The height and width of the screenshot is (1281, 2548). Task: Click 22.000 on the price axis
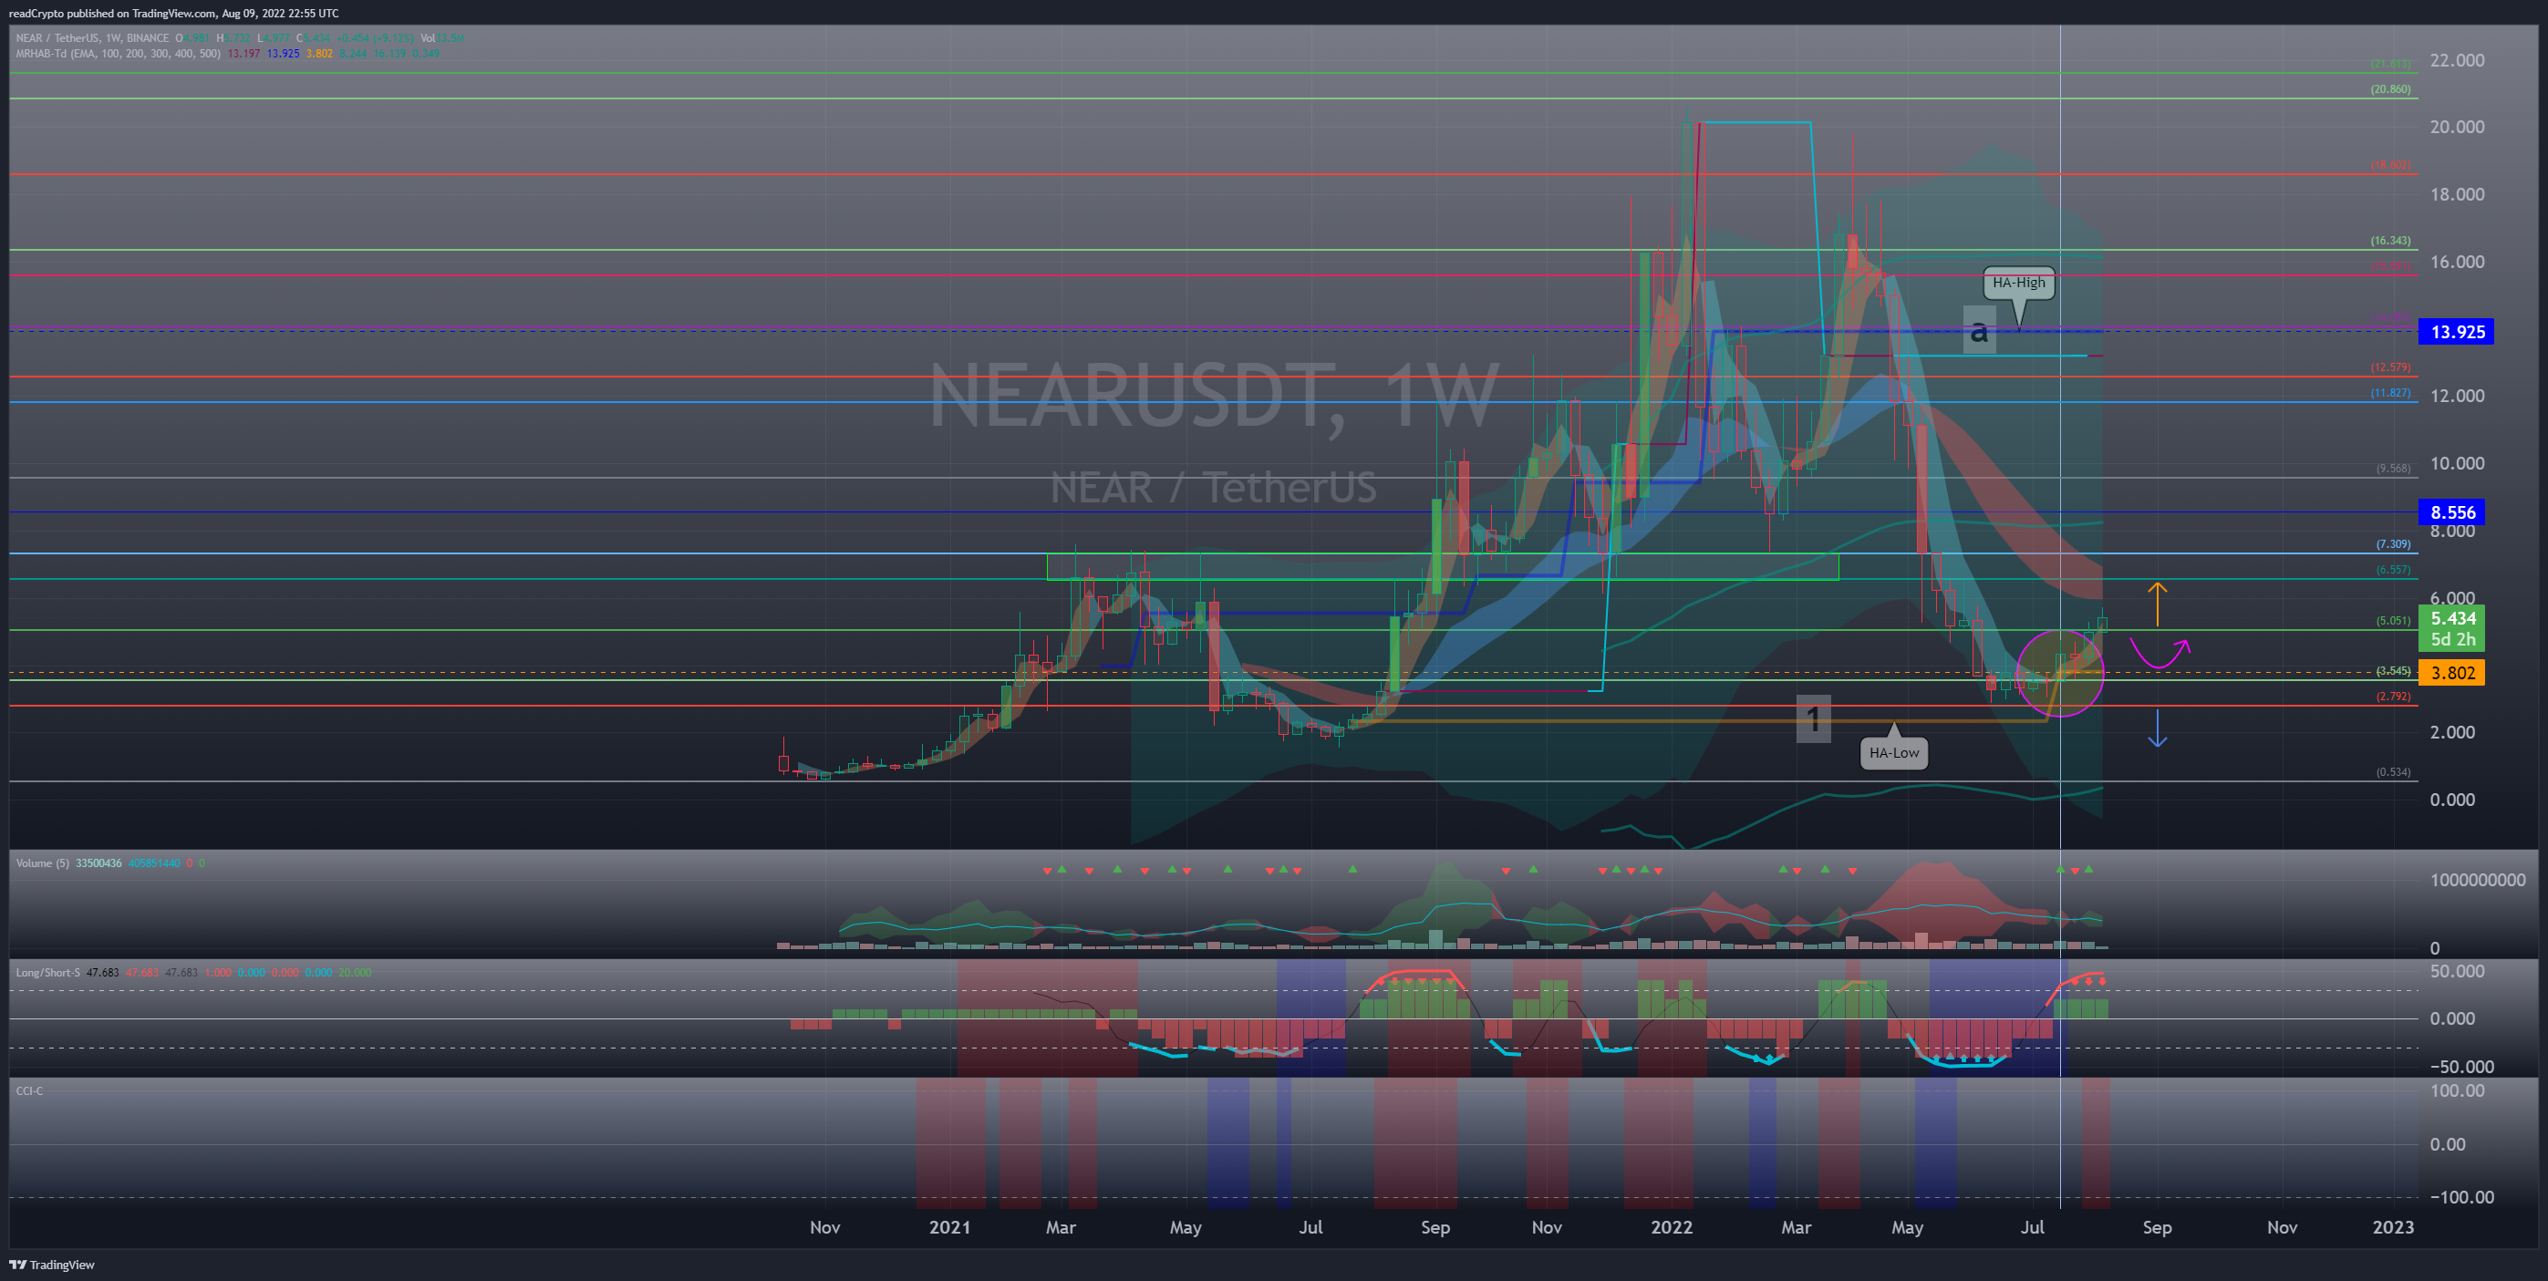click(x=2457, y=60)
